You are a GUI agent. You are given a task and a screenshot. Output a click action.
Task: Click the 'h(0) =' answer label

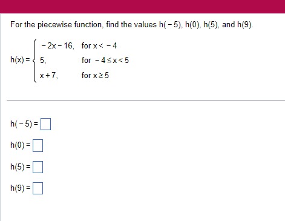pyautogui.click(x=20, y=145)
